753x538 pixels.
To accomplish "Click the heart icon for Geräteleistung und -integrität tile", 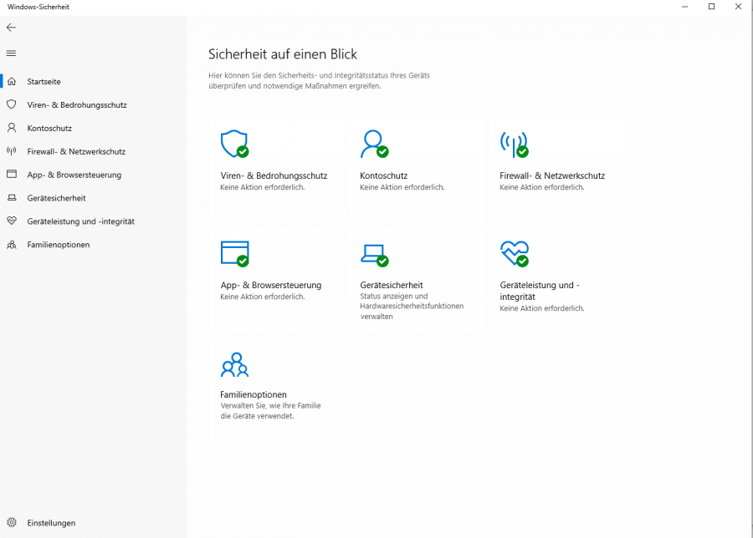I will click(x=513, y=252).
